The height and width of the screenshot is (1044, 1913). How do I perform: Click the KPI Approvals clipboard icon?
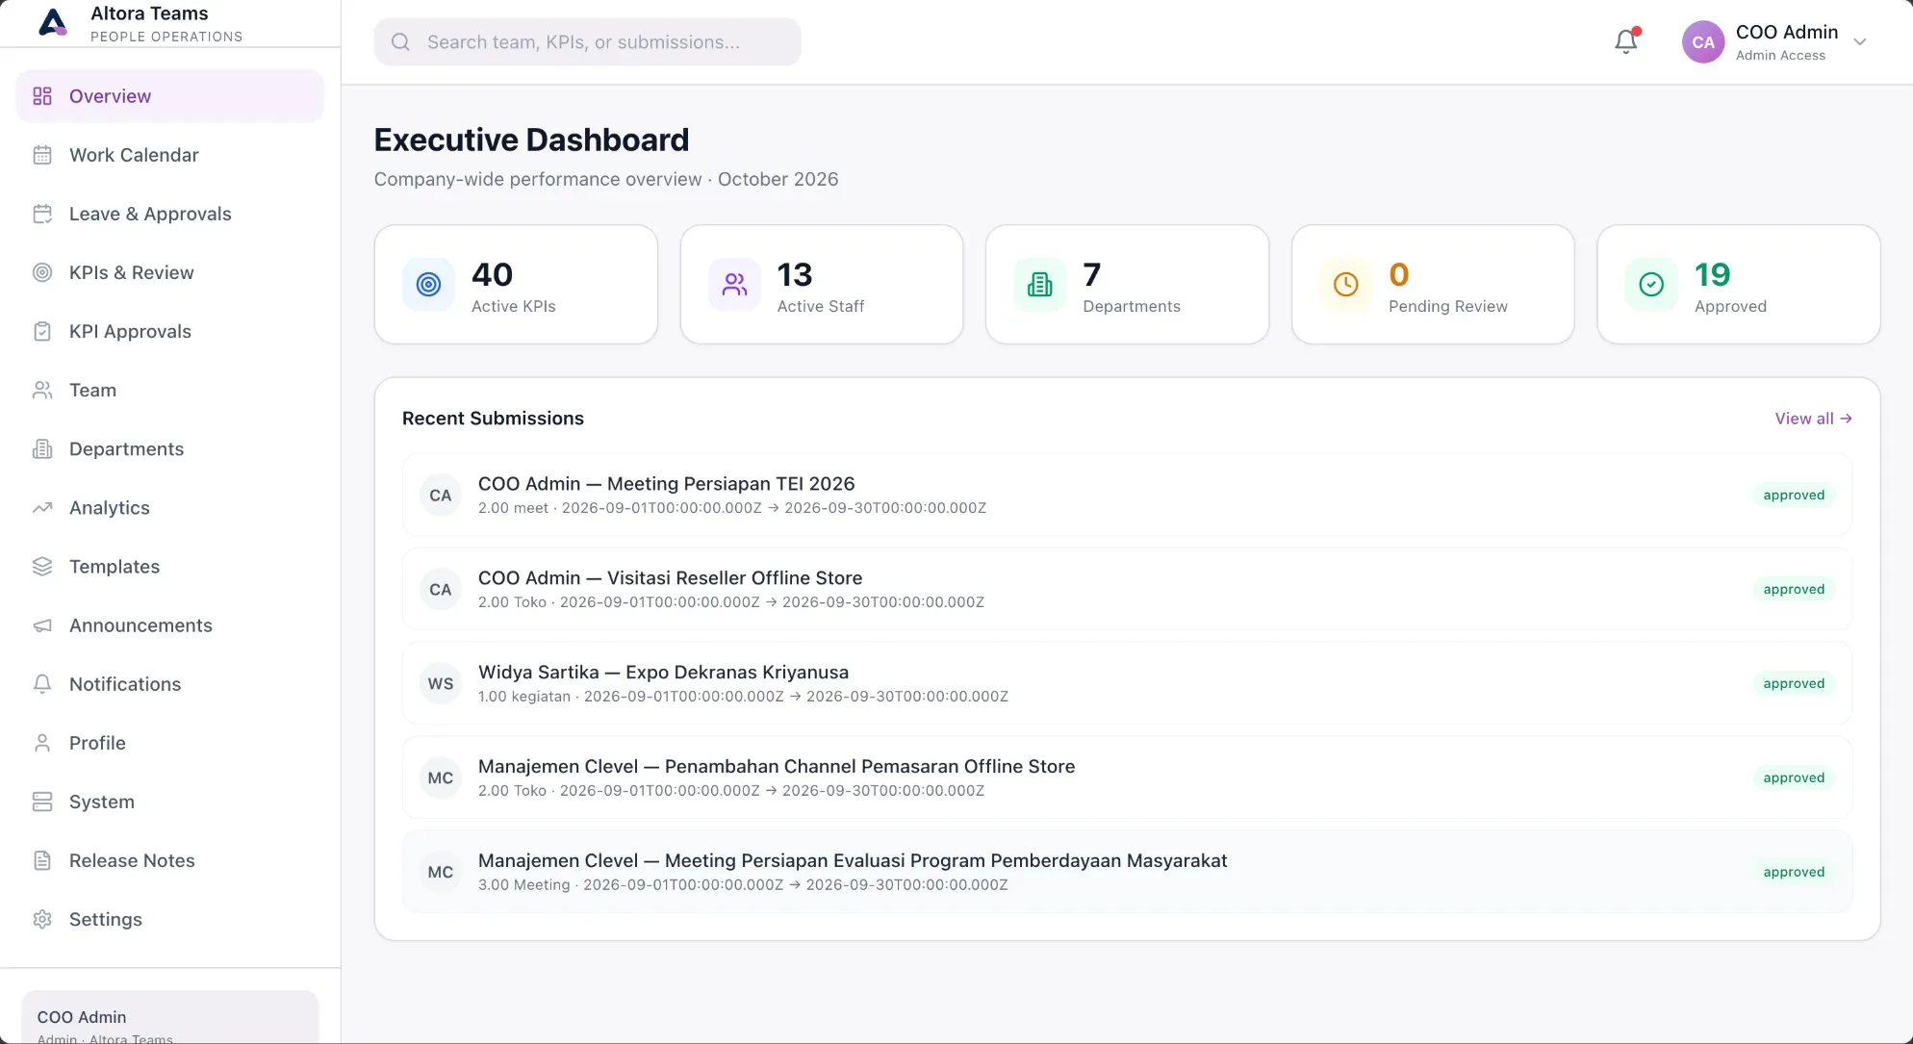pos(42,331)
